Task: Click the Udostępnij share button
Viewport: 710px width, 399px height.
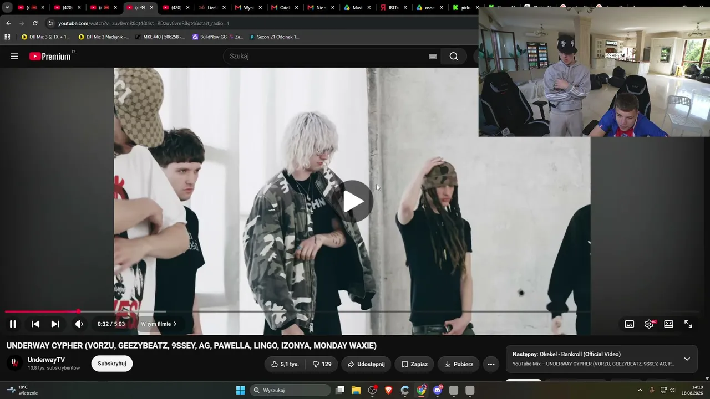Action: coord(366,364)
